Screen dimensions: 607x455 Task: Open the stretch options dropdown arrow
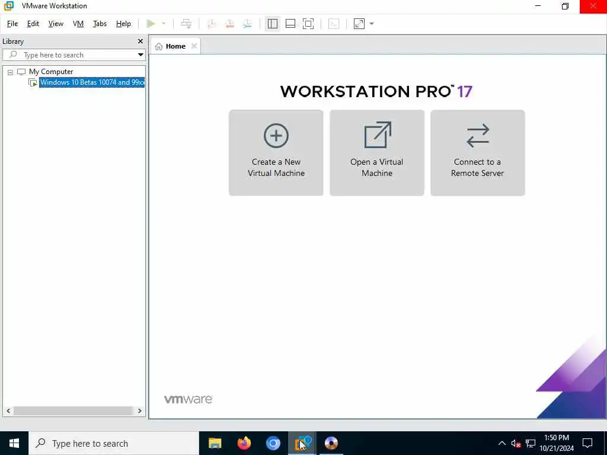pos(372,24)
